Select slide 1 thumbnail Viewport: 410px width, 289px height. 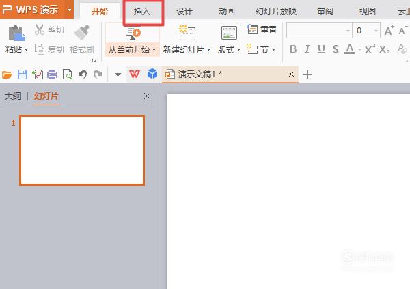click(82, 150)
